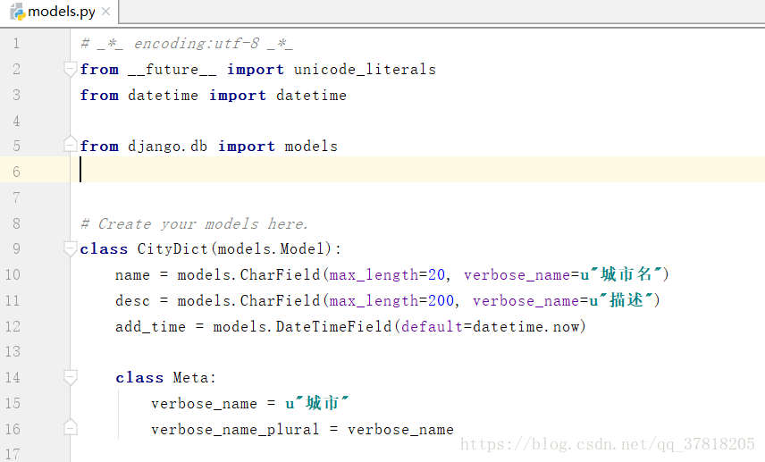The image size is (765, 462).
Task: Click line number 12 in the gutter
Action: pyautogui.click(x=13, y=326)
